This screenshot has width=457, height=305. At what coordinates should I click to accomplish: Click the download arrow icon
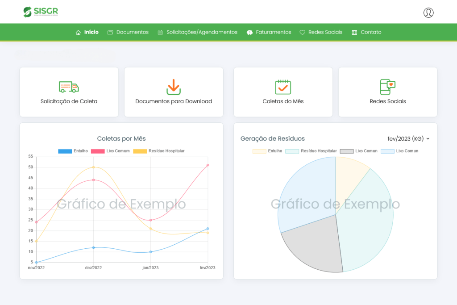[x=174, y=87]
